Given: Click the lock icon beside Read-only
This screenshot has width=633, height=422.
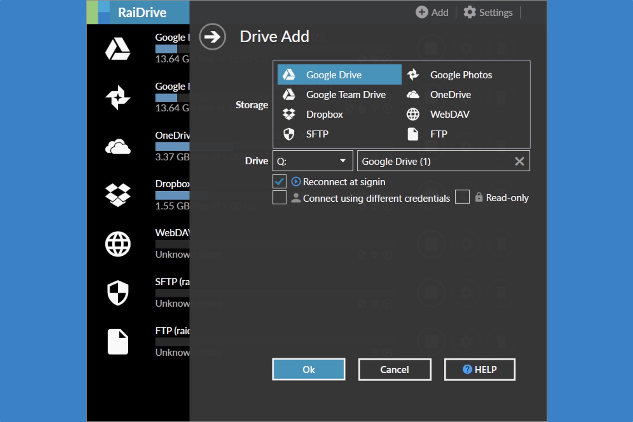Looking at the screenshot, I should point(479,197).
